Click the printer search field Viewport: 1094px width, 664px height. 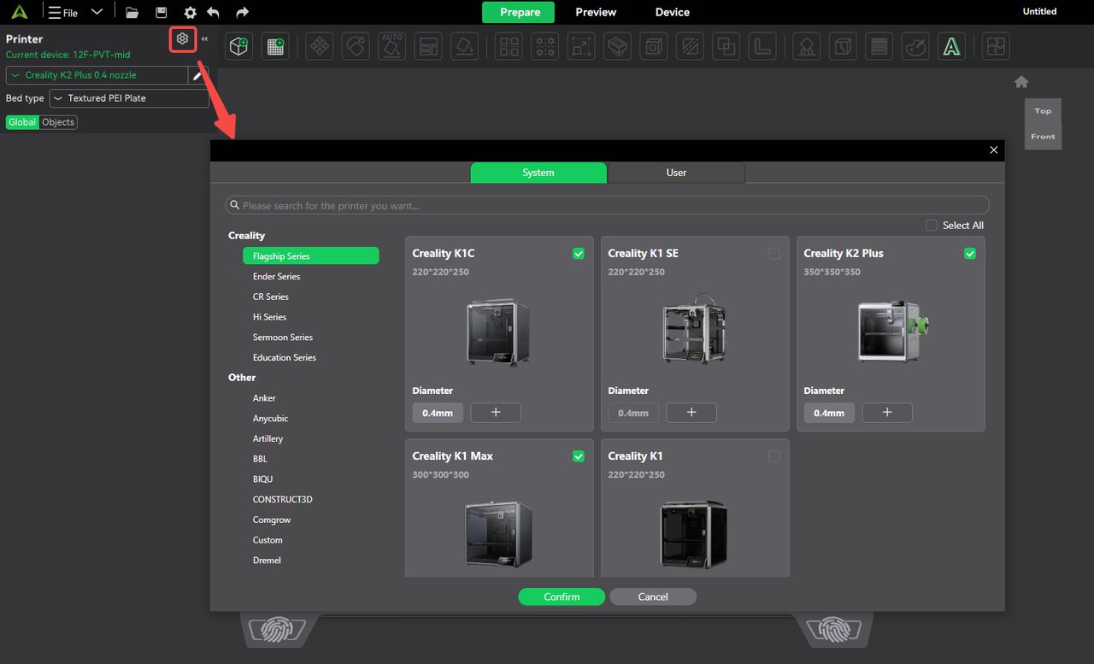[607, 205]
